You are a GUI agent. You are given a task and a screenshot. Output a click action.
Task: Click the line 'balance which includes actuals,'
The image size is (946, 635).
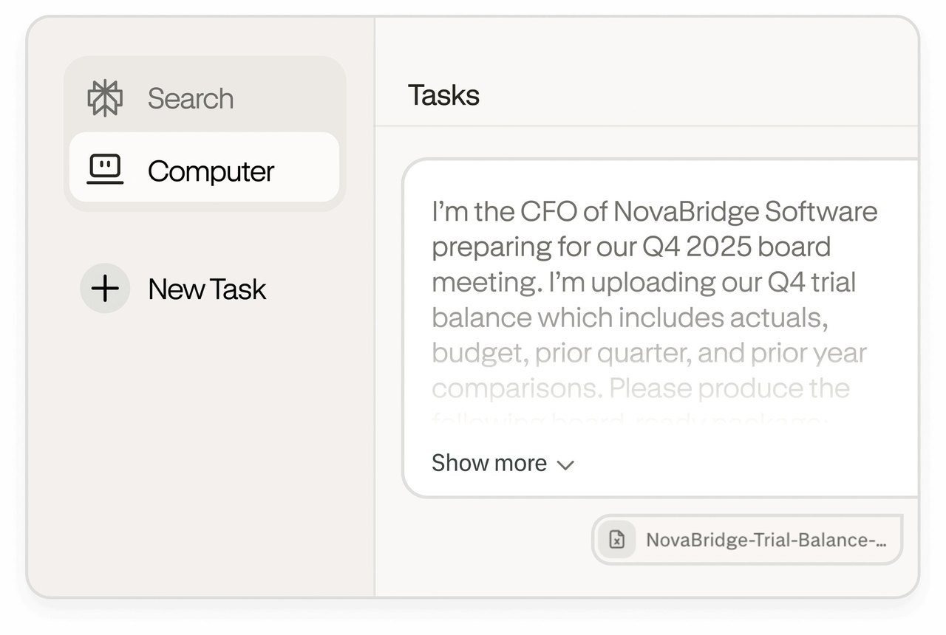[630, 317]
